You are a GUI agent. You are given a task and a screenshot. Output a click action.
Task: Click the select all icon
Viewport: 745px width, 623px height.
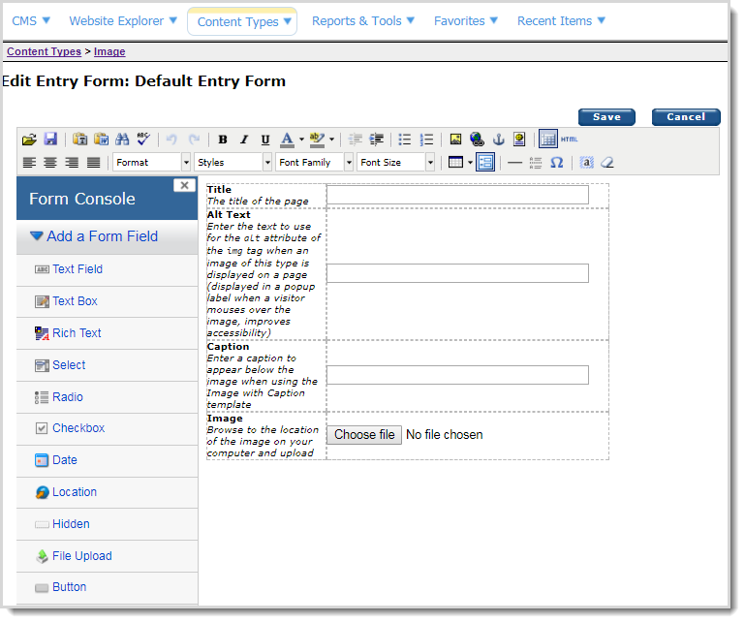click(x=587, y=163)
